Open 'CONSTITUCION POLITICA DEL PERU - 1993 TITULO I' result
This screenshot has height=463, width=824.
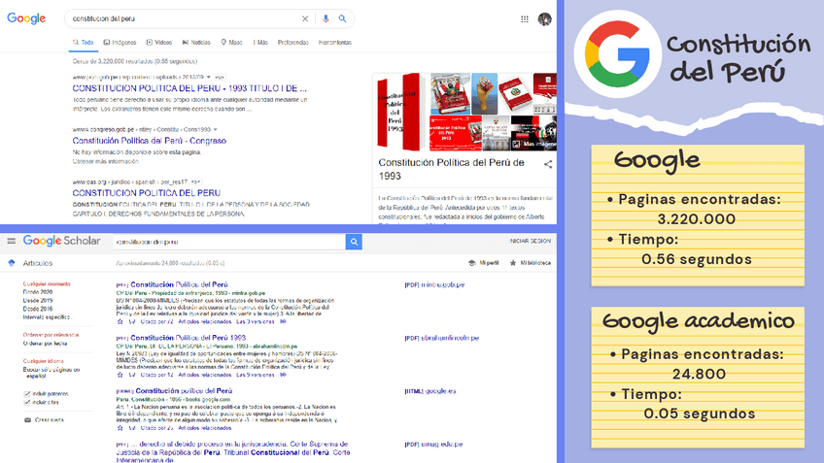(189, 88)
